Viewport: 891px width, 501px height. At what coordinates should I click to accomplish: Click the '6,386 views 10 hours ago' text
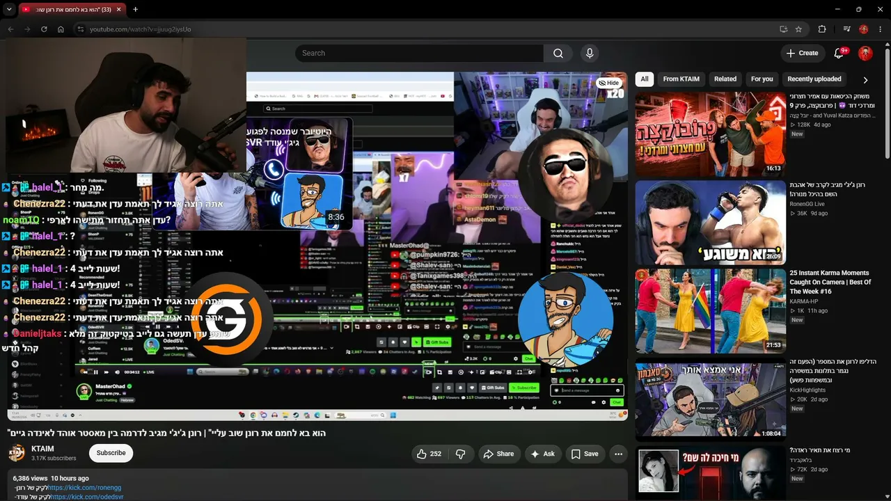pos(51,479)
